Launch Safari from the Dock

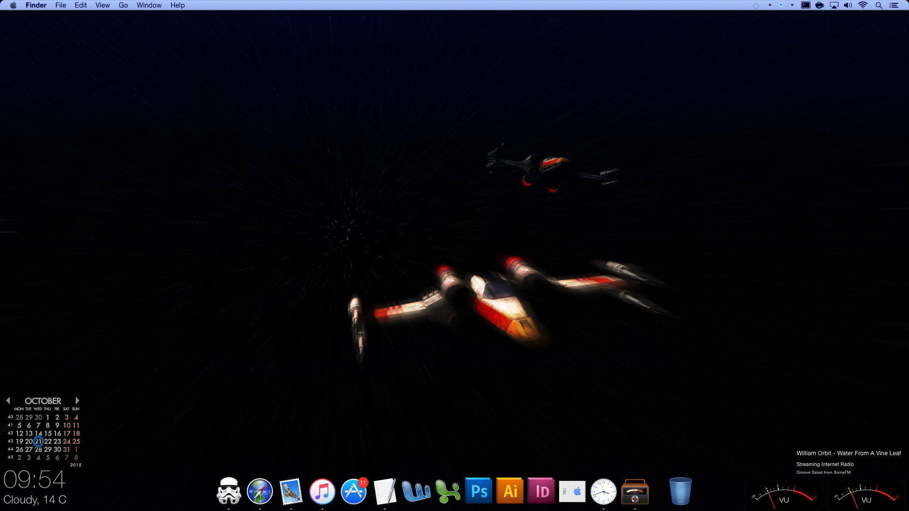coord(260,492)
